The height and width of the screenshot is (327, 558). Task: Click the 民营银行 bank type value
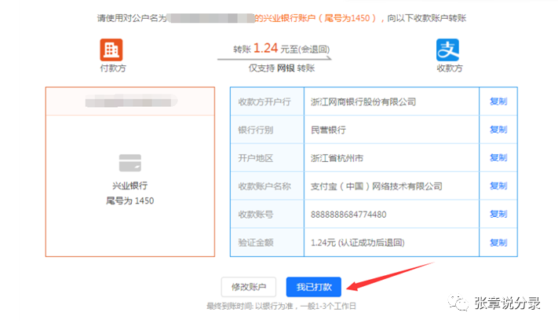click(328, 130)
